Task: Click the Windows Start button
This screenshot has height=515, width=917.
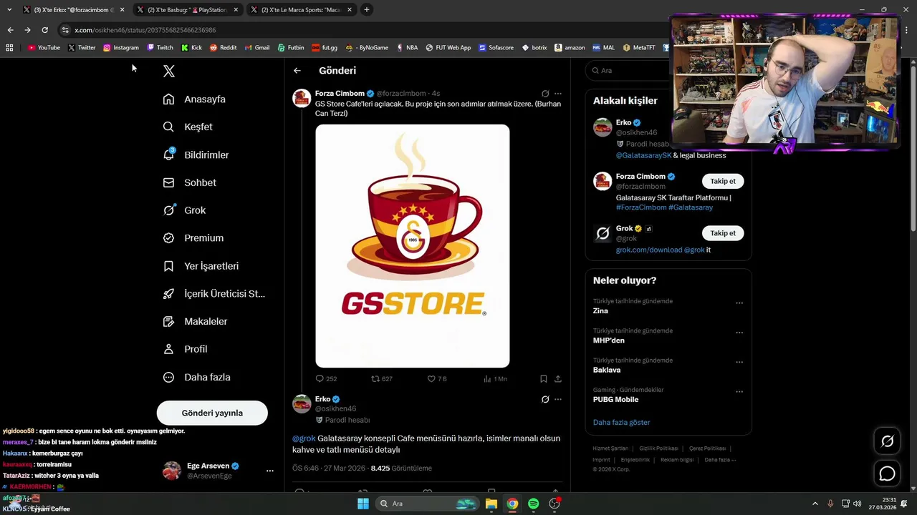Action: [x=363, y=504]
